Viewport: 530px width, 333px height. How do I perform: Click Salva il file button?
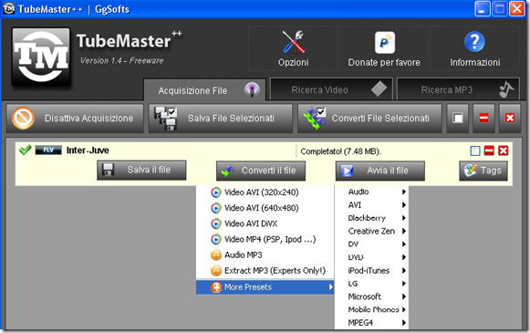click(141, 170)
